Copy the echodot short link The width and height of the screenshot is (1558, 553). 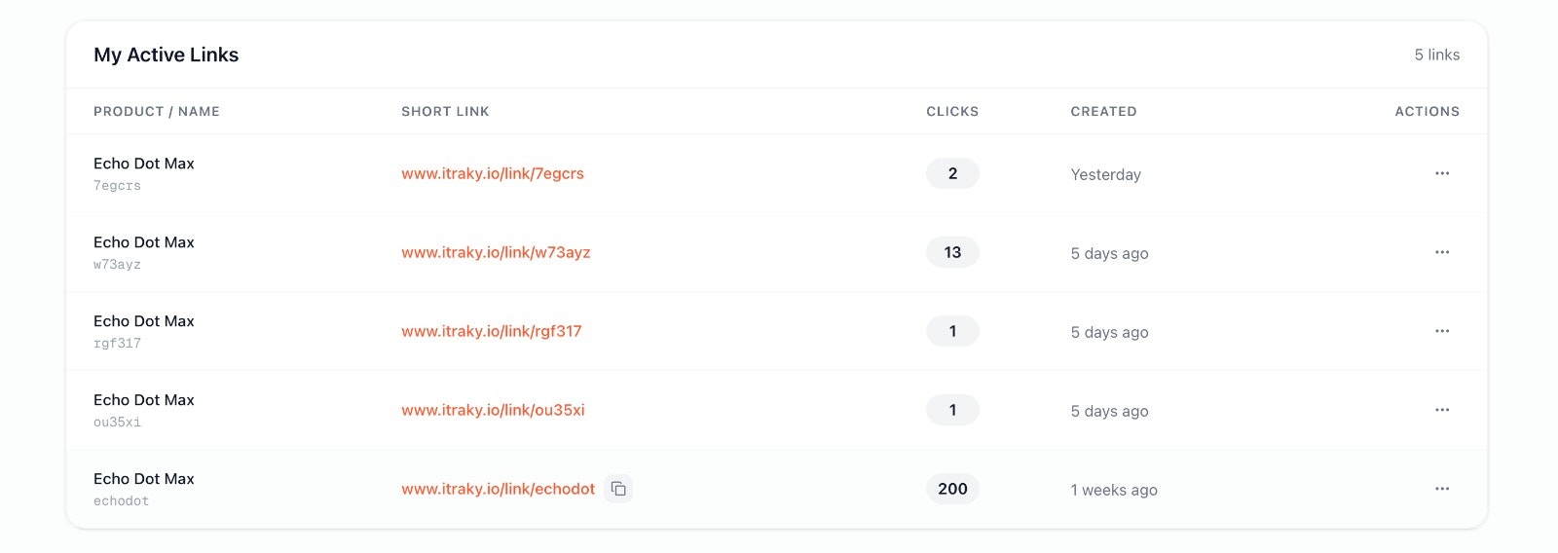[618, 489]
